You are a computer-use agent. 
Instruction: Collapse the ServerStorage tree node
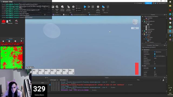(x=142, y=31)
